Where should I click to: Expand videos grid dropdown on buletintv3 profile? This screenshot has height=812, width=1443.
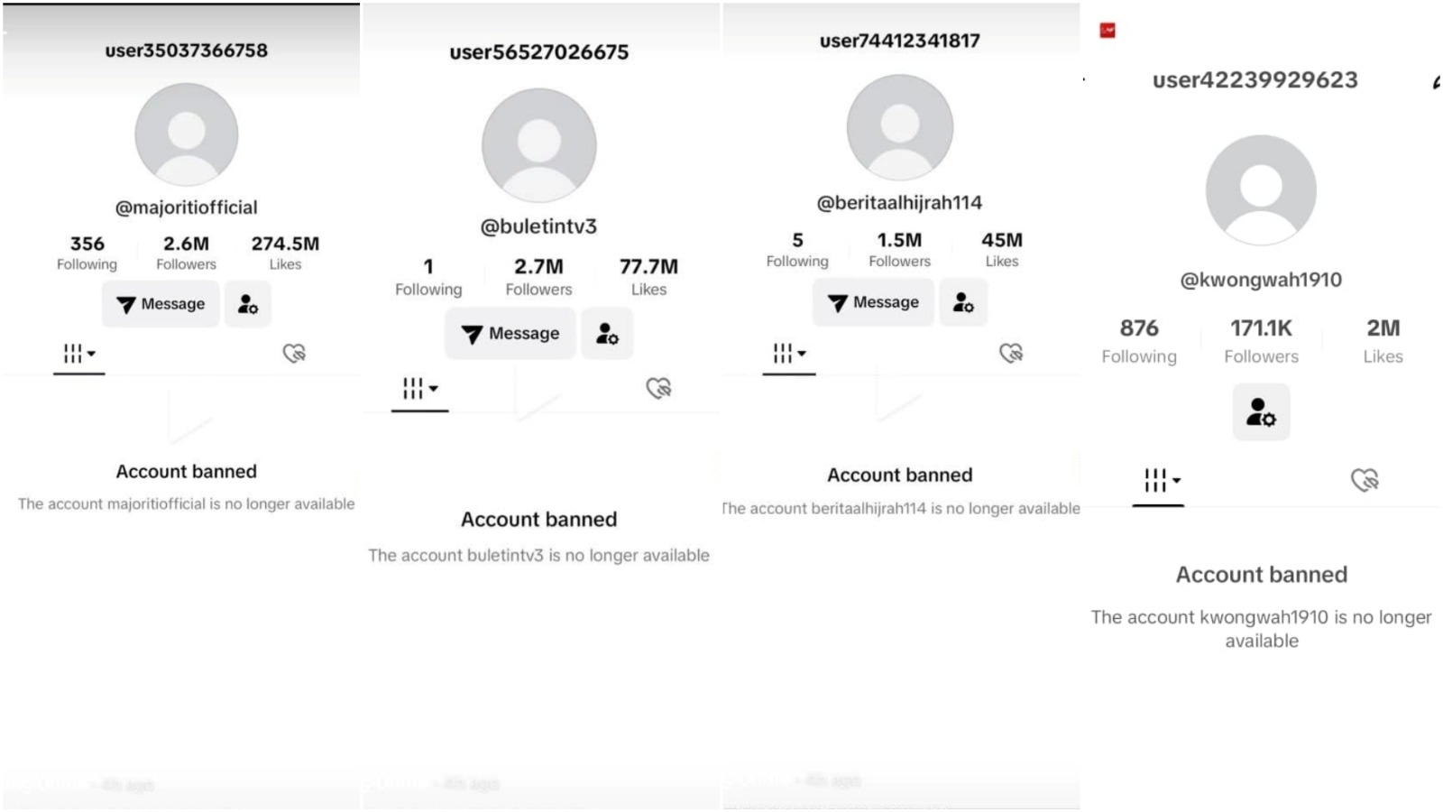coord(420,389)
